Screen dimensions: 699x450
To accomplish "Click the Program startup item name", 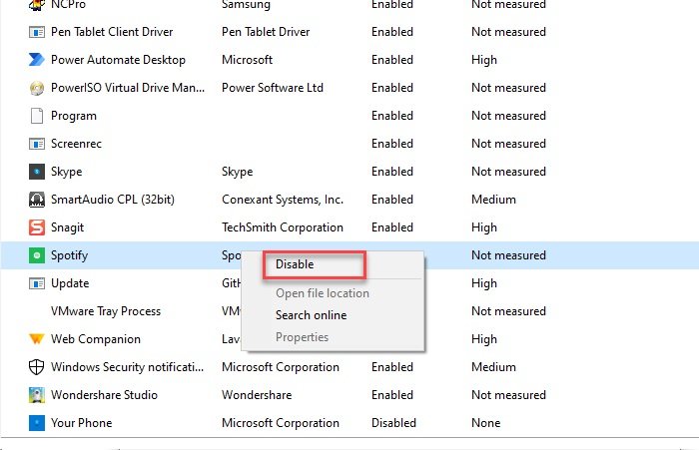I will pyautogui.click(x=74, y=116).
